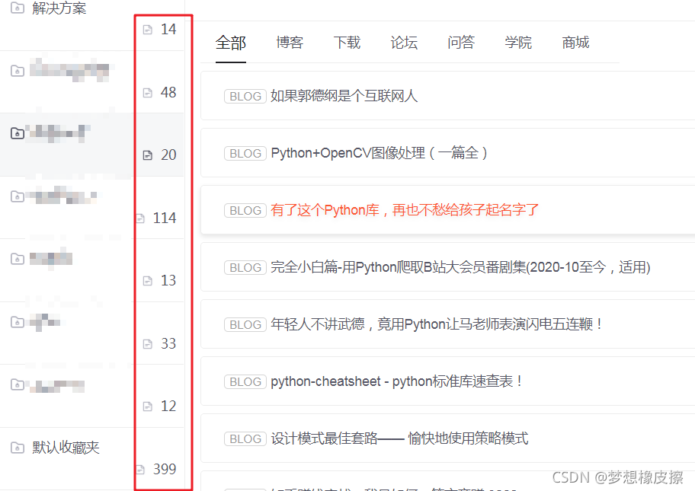Click the item count 14

pyautogui.click(x=168, y=29)
